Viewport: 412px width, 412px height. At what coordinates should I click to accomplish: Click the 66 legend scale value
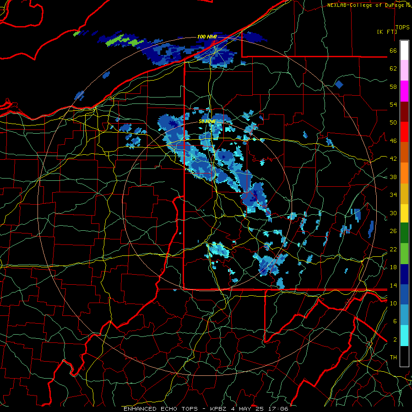point(393,51)
